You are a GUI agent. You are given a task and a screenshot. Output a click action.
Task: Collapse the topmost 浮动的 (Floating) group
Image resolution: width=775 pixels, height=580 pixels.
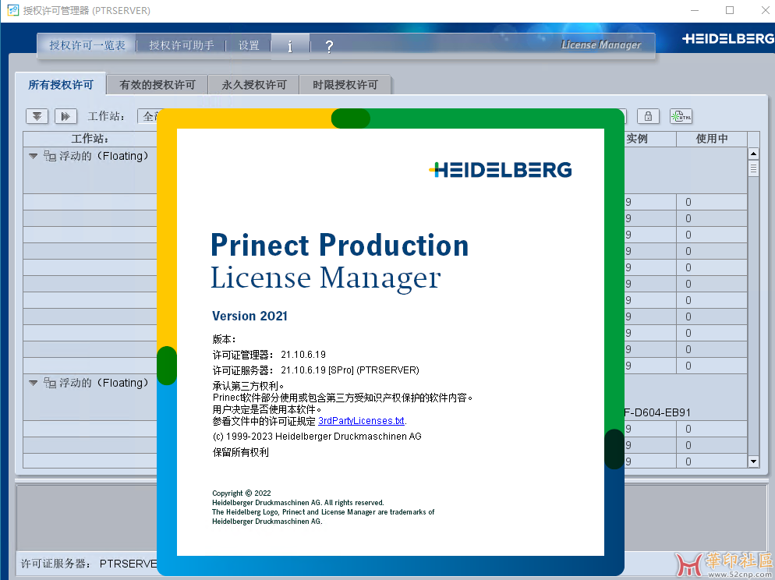coord(33,156)
